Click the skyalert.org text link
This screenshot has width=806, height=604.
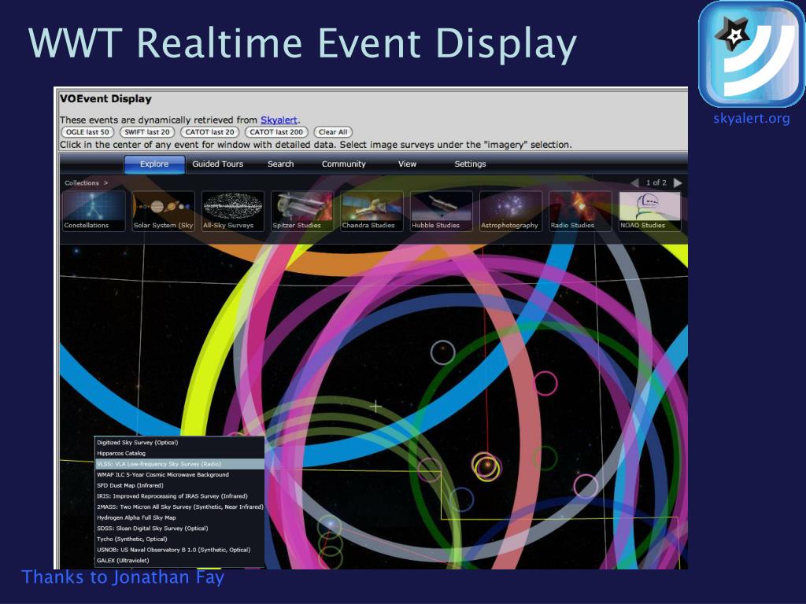pyautogui.click(x=751, y=119)
